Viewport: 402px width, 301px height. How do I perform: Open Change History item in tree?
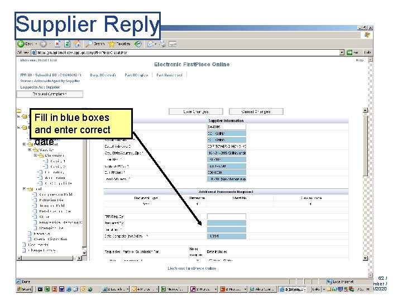pyautogui.click(x=41, y=250)
